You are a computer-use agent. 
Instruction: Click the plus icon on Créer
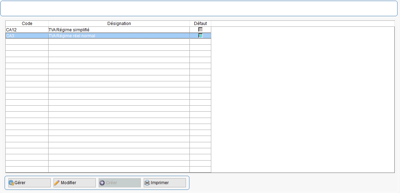(102, 183)
